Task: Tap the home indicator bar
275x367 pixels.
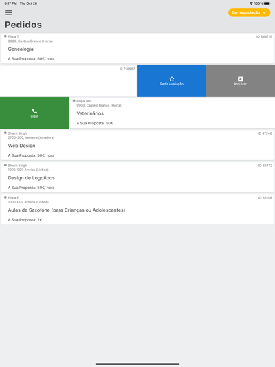Action: (137, 364)
